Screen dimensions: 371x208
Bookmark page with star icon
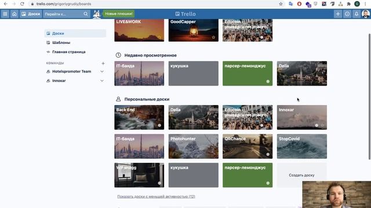(x=281, y=4)
